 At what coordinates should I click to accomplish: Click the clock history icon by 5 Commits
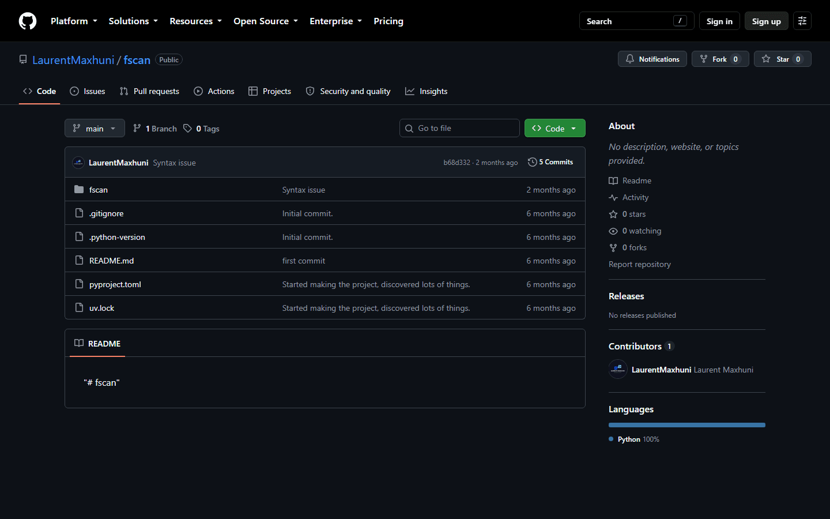click(533, 162)
